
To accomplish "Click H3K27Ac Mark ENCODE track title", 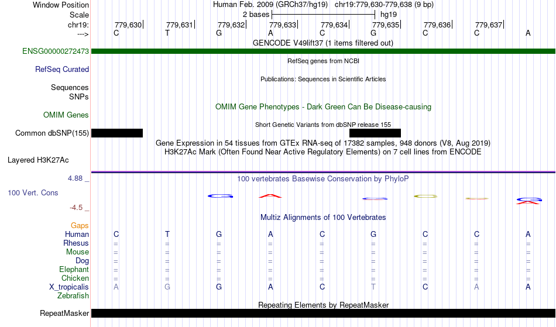I will (x=323, y=152).
